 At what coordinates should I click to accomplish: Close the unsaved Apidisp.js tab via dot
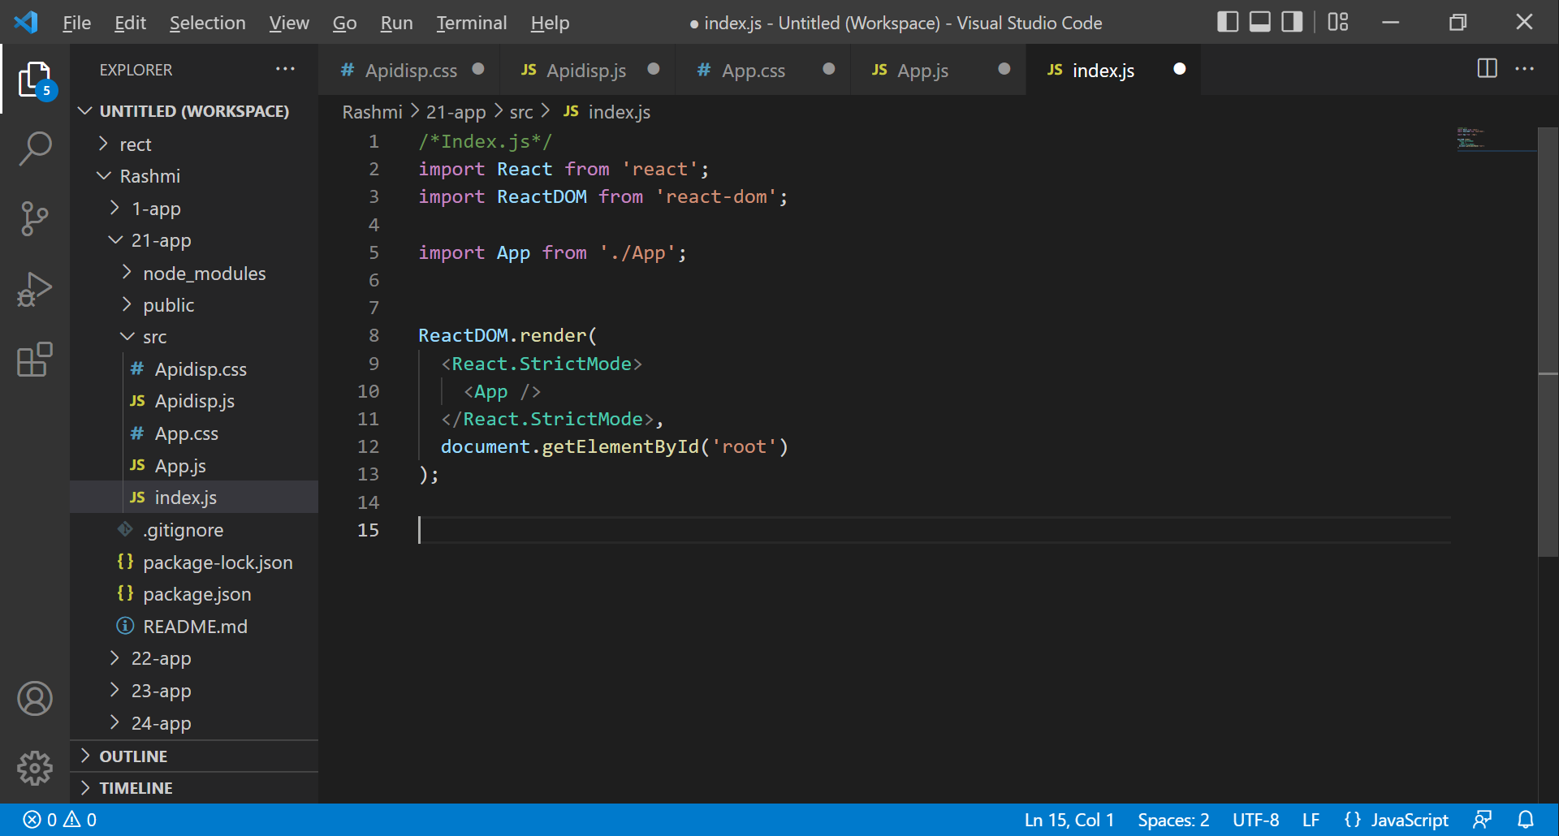tap(654, 69)
